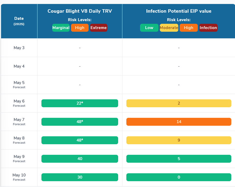
Task: Click the EIP bar showing 0
Action: (x=179, y=177)
